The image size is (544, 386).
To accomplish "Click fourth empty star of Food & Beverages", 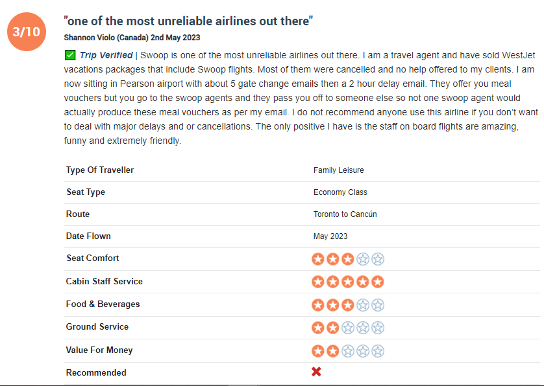I will click(x=363, y=305).
